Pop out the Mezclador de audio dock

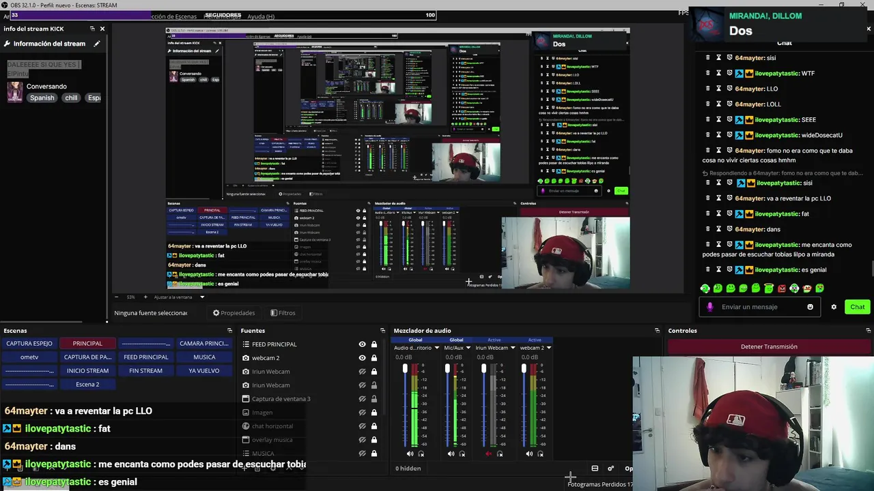(x=657, y=331)
